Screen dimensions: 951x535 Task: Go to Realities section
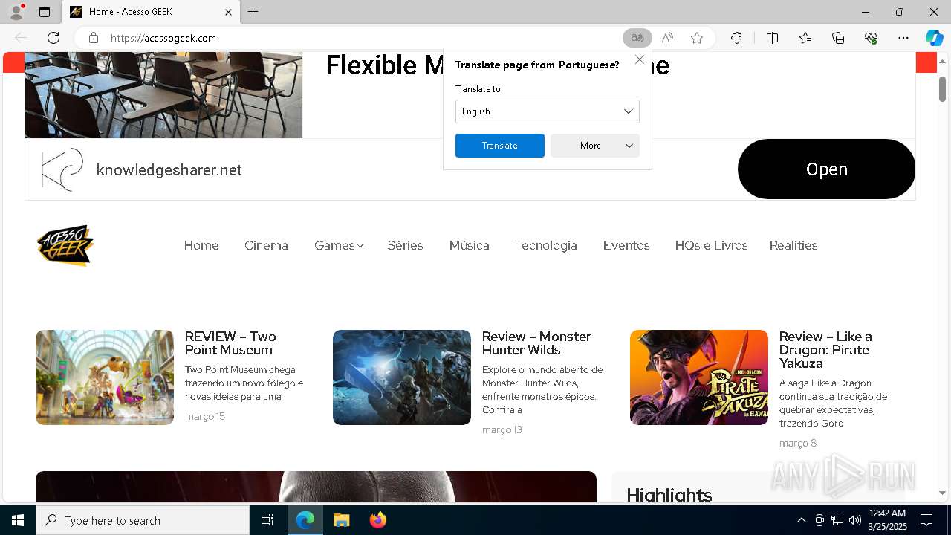793,245
